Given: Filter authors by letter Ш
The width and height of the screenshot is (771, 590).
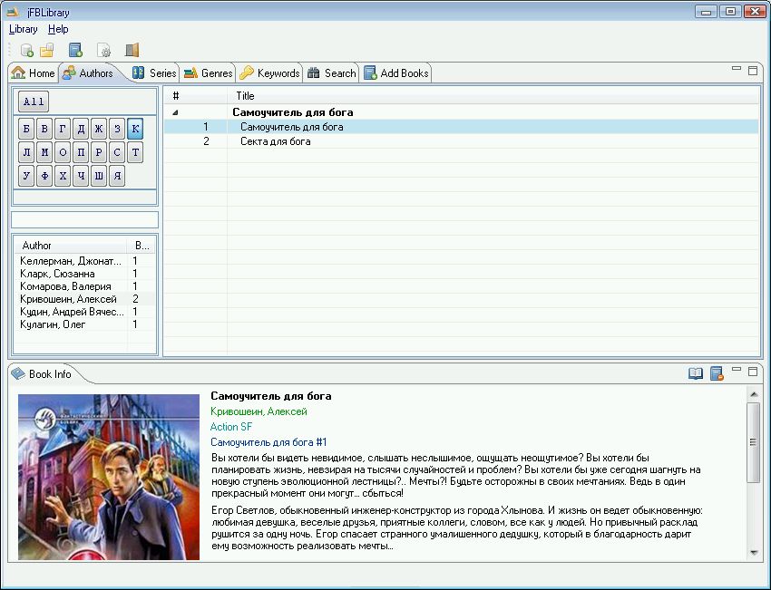Looking at the screenshot, I should point(99,176).
